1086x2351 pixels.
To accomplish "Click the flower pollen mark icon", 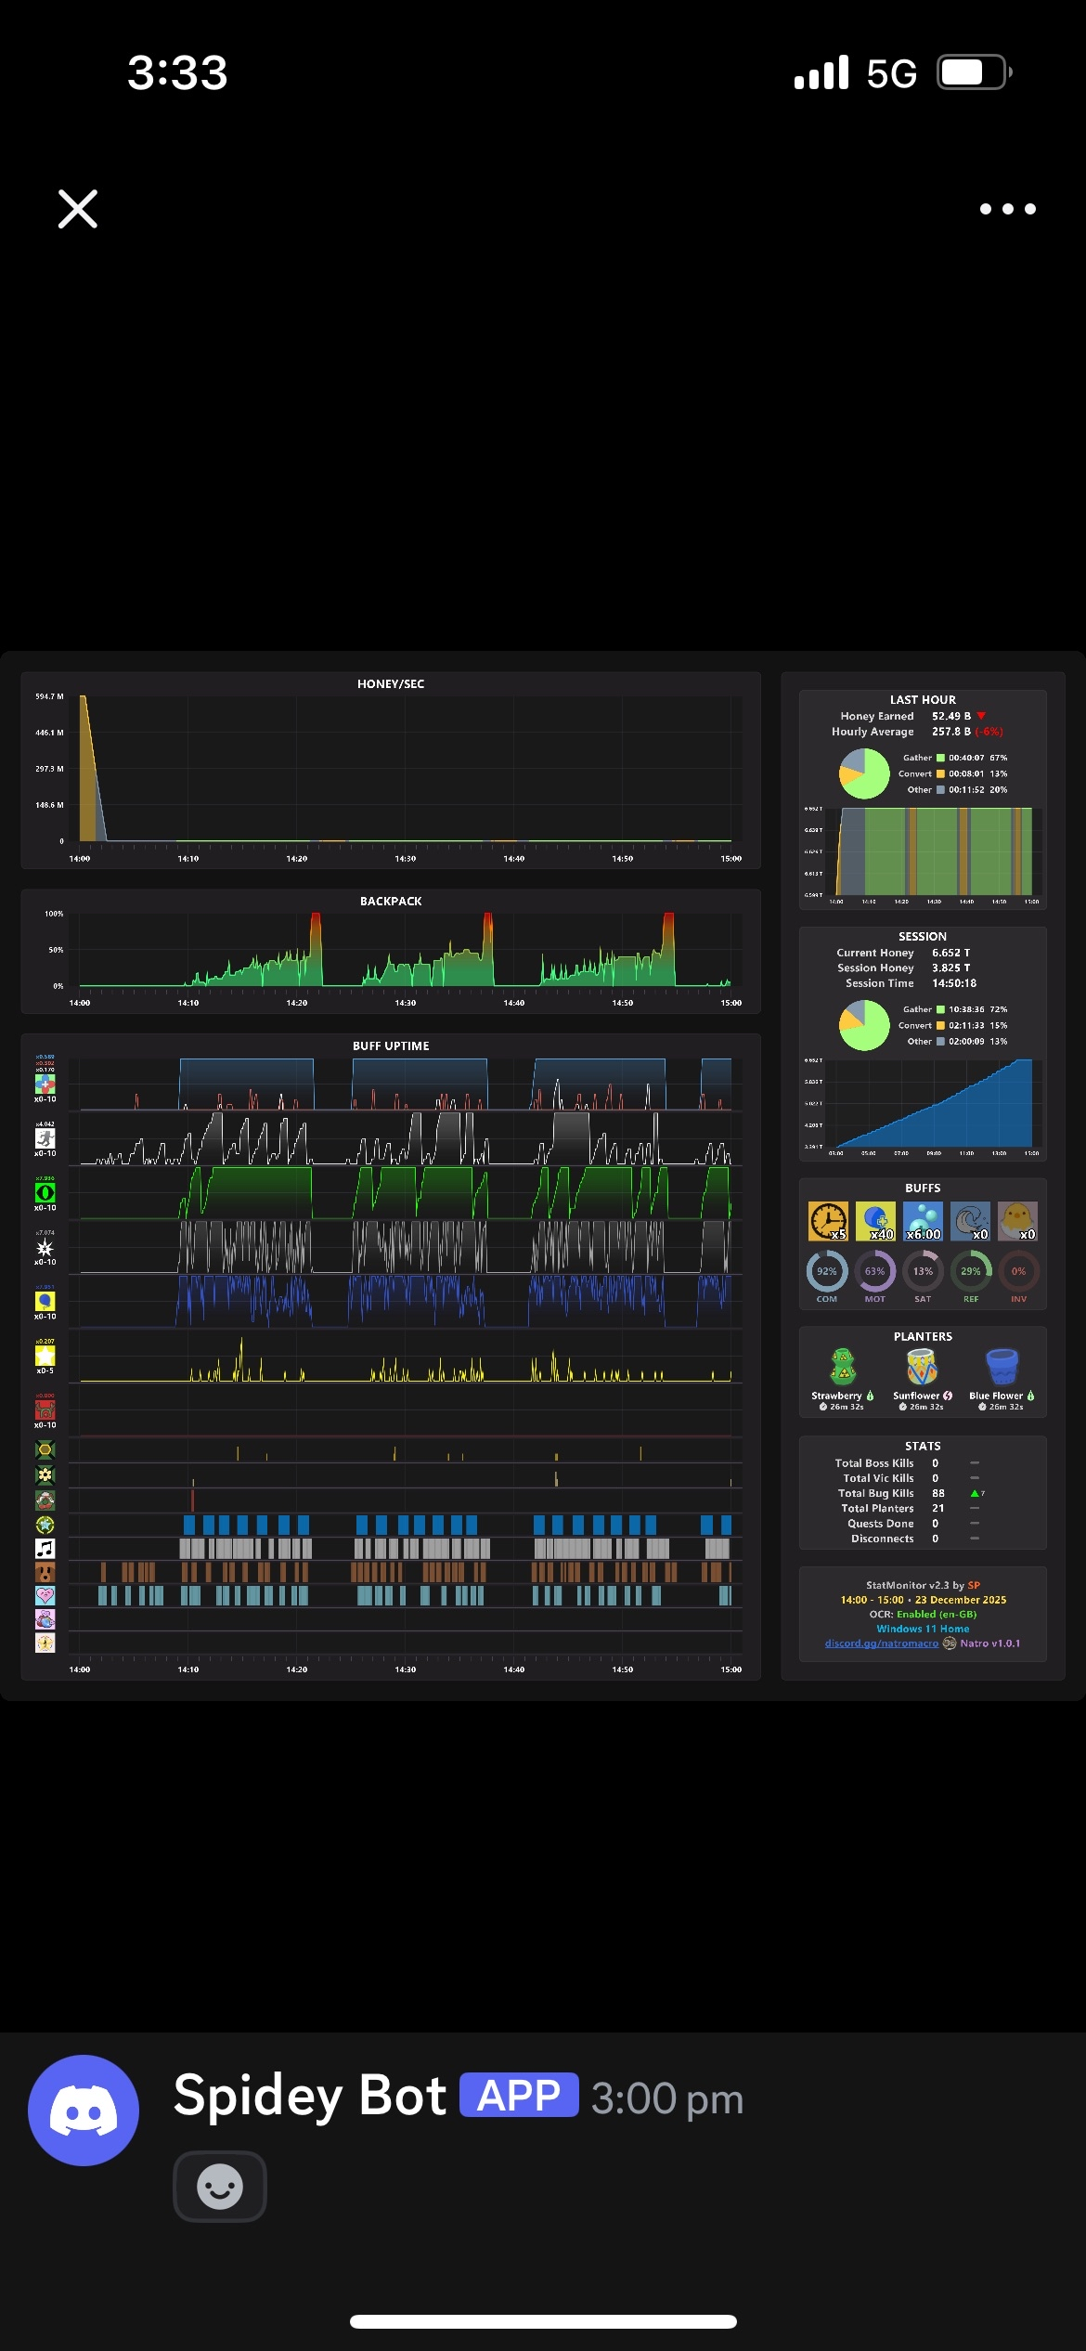I will 45,1474.
